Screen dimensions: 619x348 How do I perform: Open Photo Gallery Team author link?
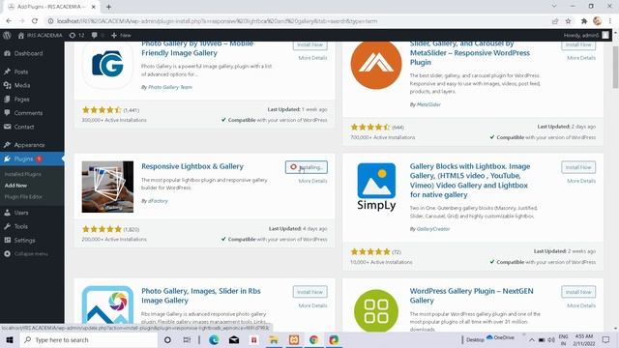(x=170, y=87)
